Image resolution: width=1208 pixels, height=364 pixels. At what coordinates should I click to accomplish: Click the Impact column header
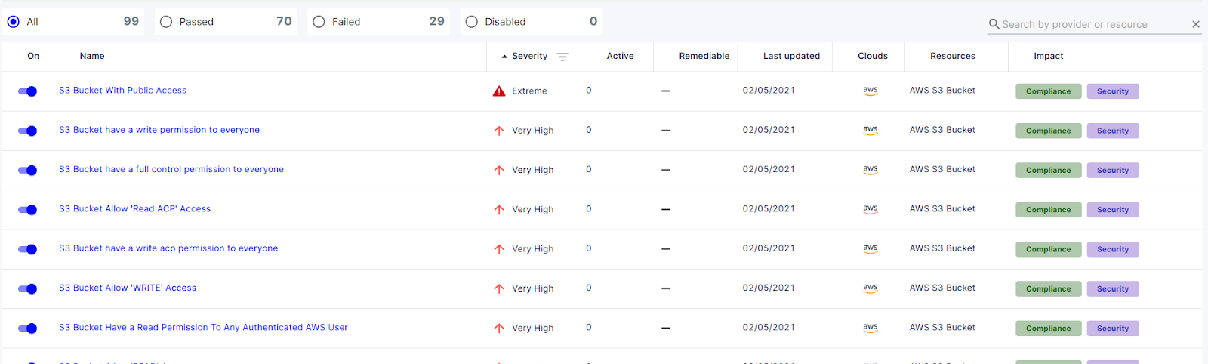coord(1049,56)
